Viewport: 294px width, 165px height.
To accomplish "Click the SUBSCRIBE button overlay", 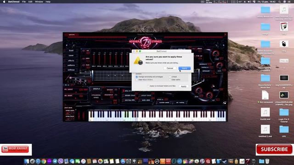I will (274, 149).
